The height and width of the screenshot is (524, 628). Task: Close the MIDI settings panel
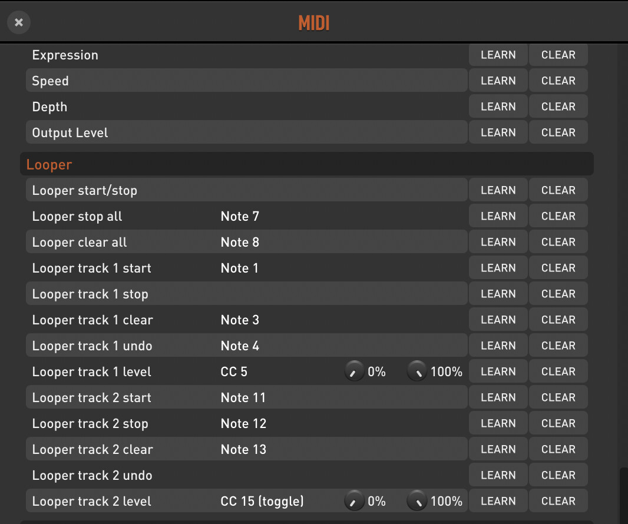19,22
